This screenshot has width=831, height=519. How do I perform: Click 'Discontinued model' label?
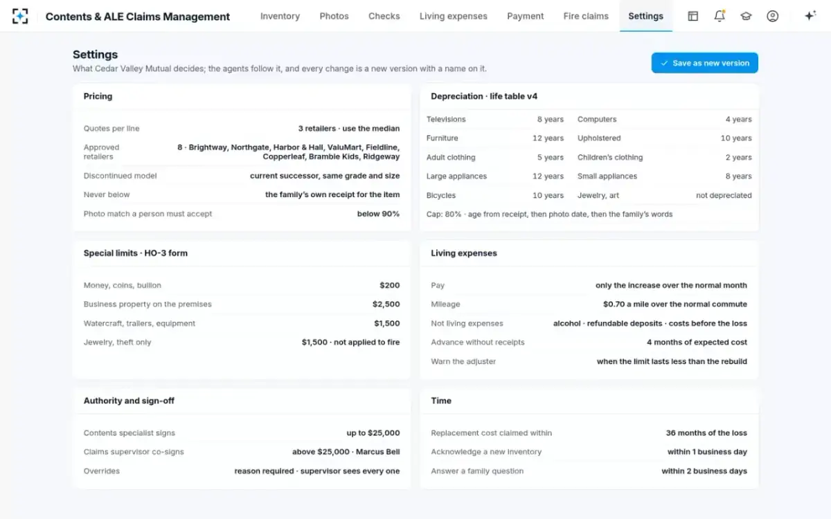coord(120,176)
